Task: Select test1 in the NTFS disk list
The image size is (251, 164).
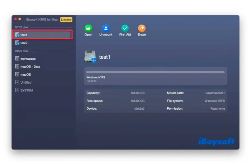Action: point(43,35)
